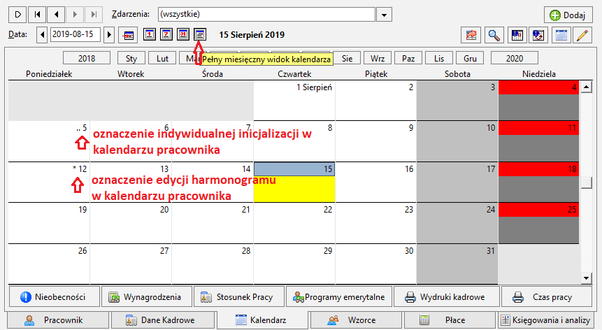
Task: Open the Zdarzenia dropdown list
Action: 384,15
